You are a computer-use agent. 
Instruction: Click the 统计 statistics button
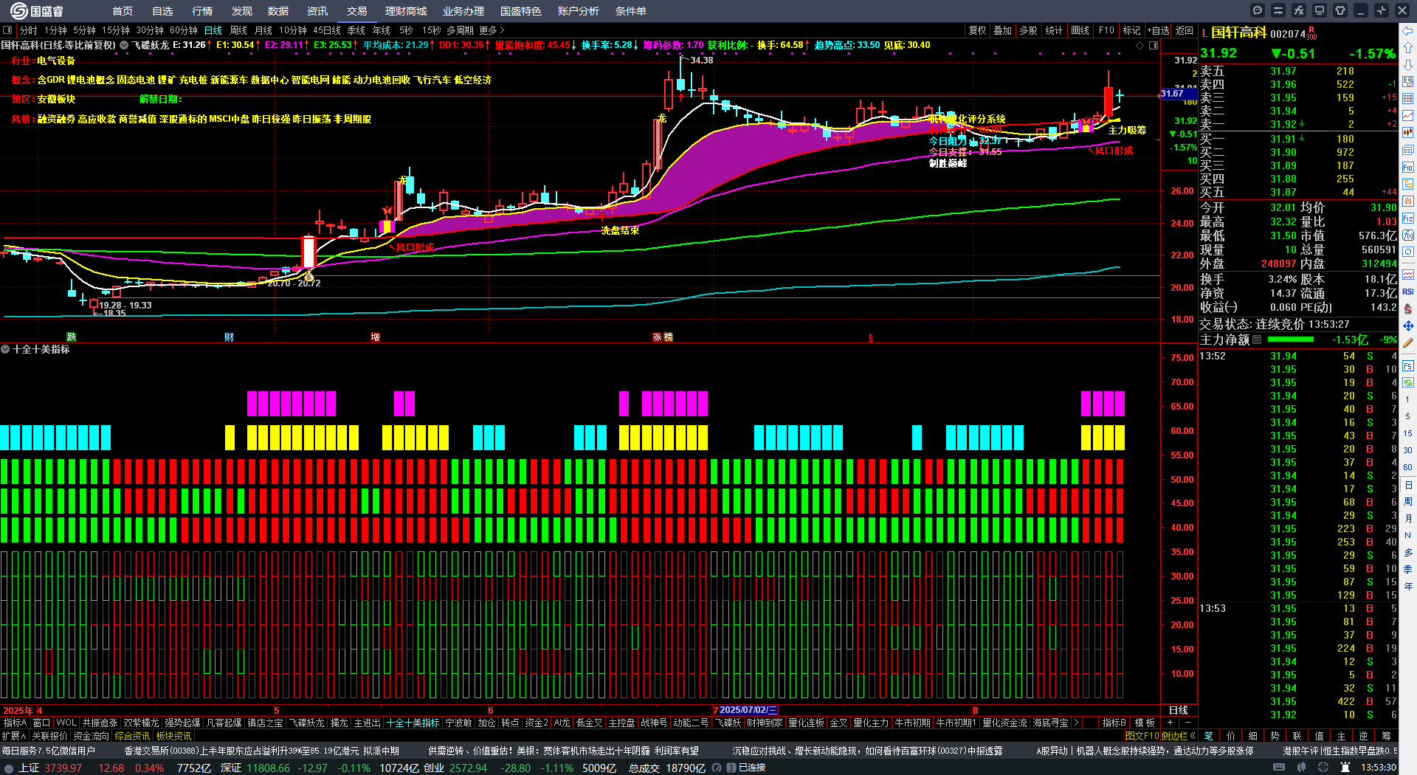click(1054, 30)
